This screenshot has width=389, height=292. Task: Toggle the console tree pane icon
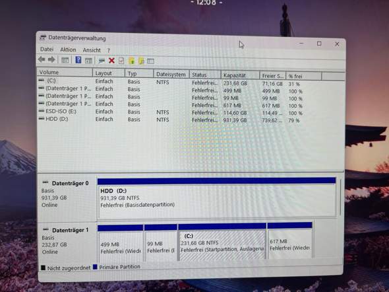[65, 60]
